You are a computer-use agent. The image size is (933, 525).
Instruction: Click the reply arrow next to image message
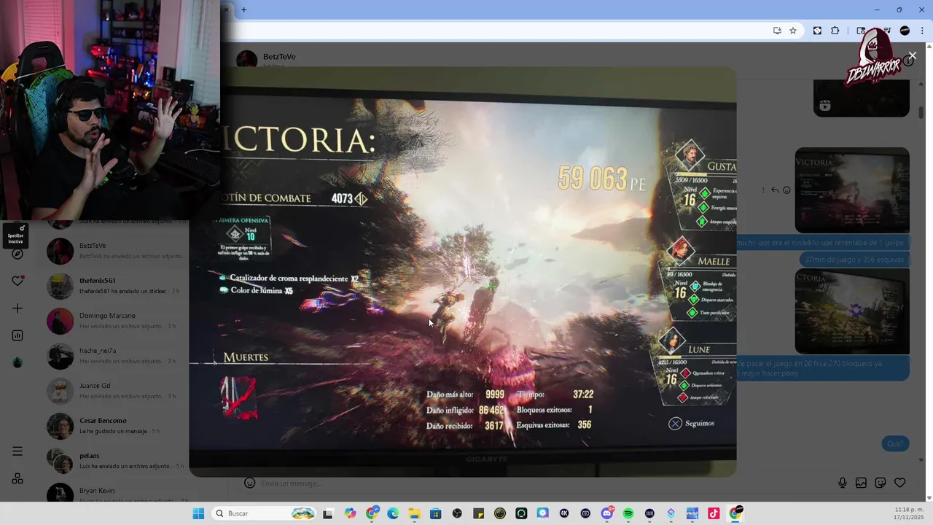pos(775,190)
